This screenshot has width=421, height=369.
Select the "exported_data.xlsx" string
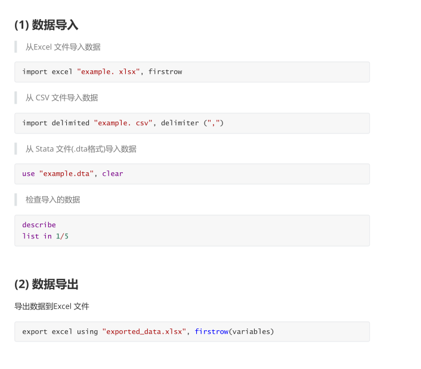click(x=144, y=331)
